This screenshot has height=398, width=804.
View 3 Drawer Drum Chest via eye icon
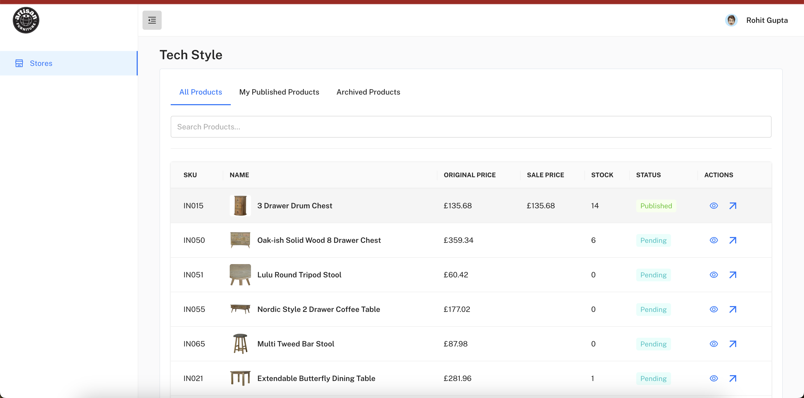[714, 206]
